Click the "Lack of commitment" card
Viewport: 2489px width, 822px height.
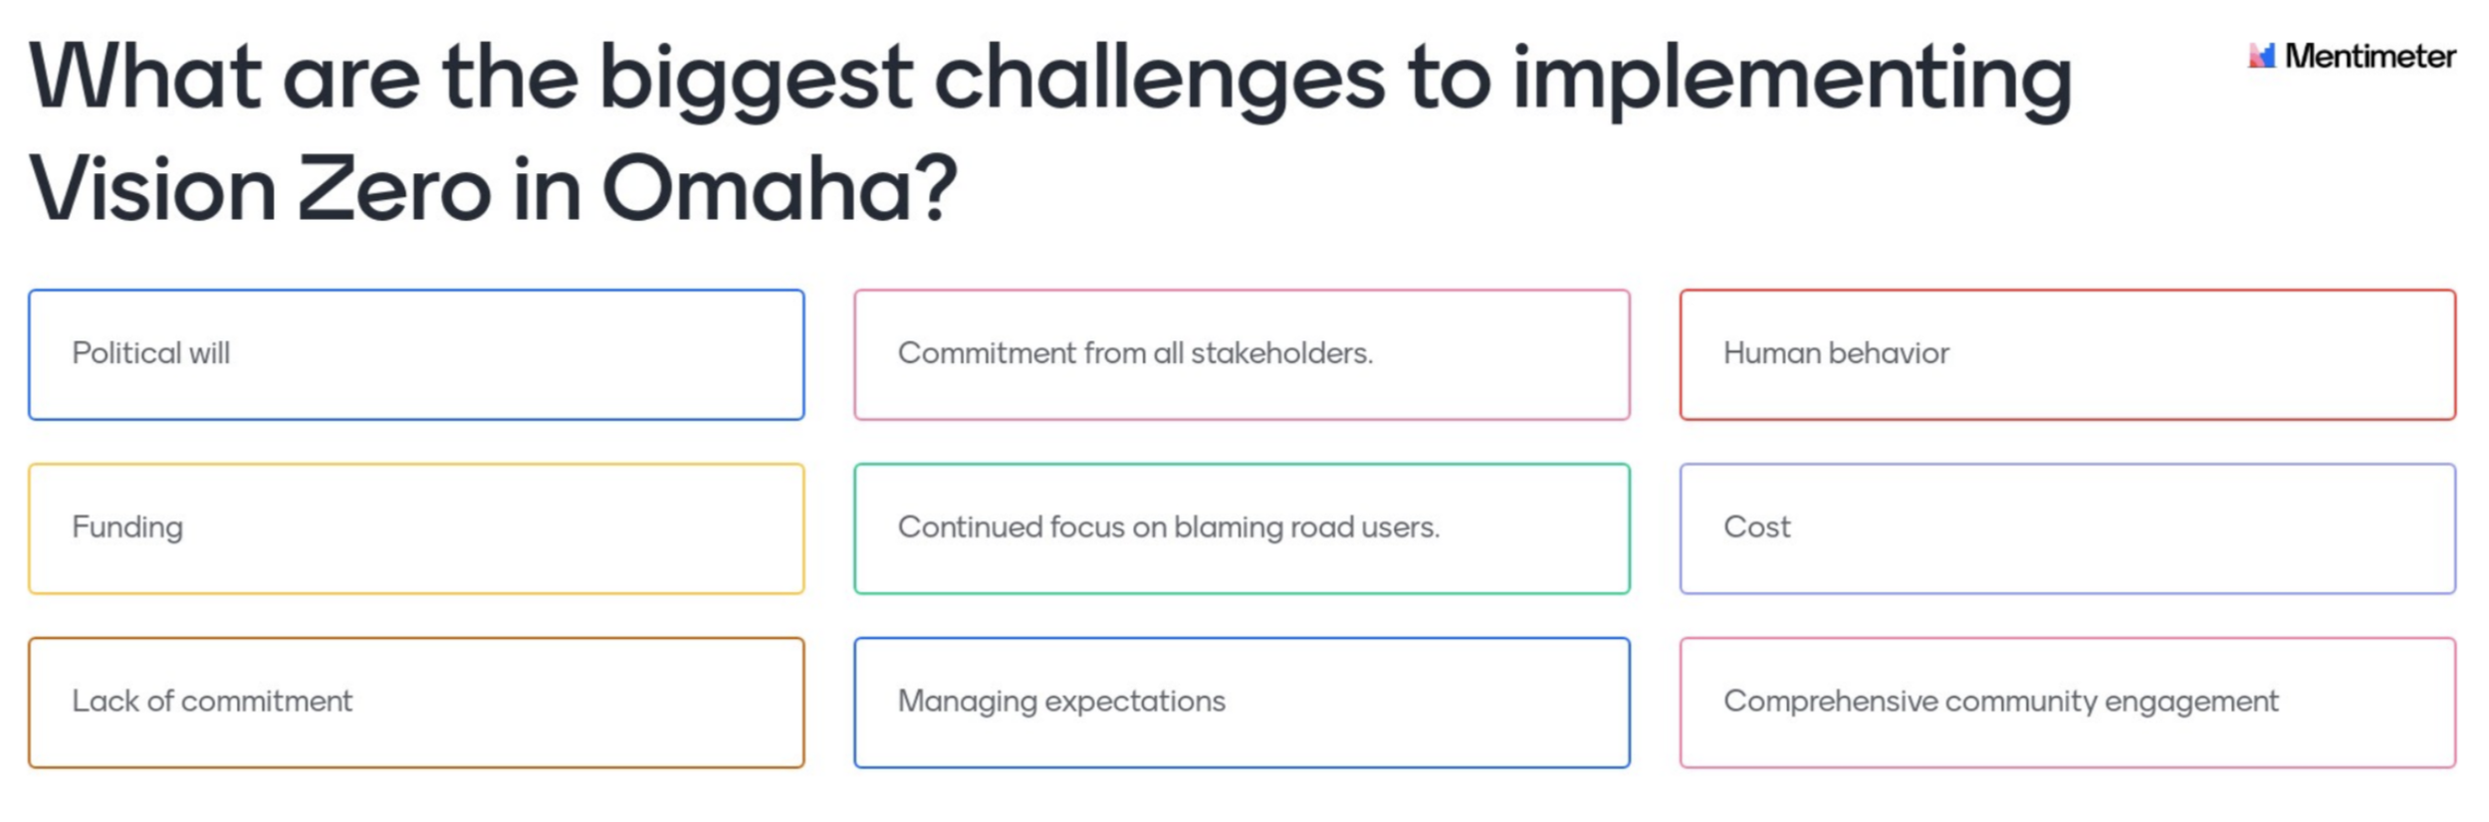click(416, 703)
